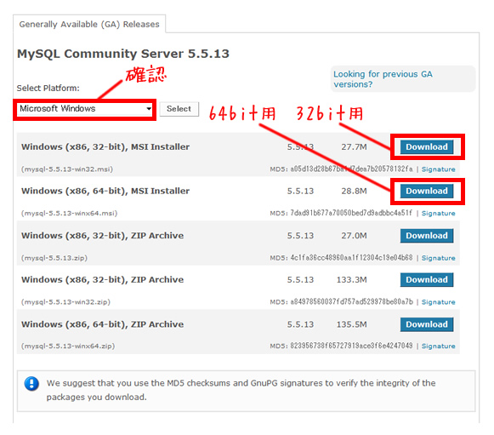Click the MD5 checksum for mysql-5.5.13-winx64.zip
494x435 pixels.
pos(351,346)
